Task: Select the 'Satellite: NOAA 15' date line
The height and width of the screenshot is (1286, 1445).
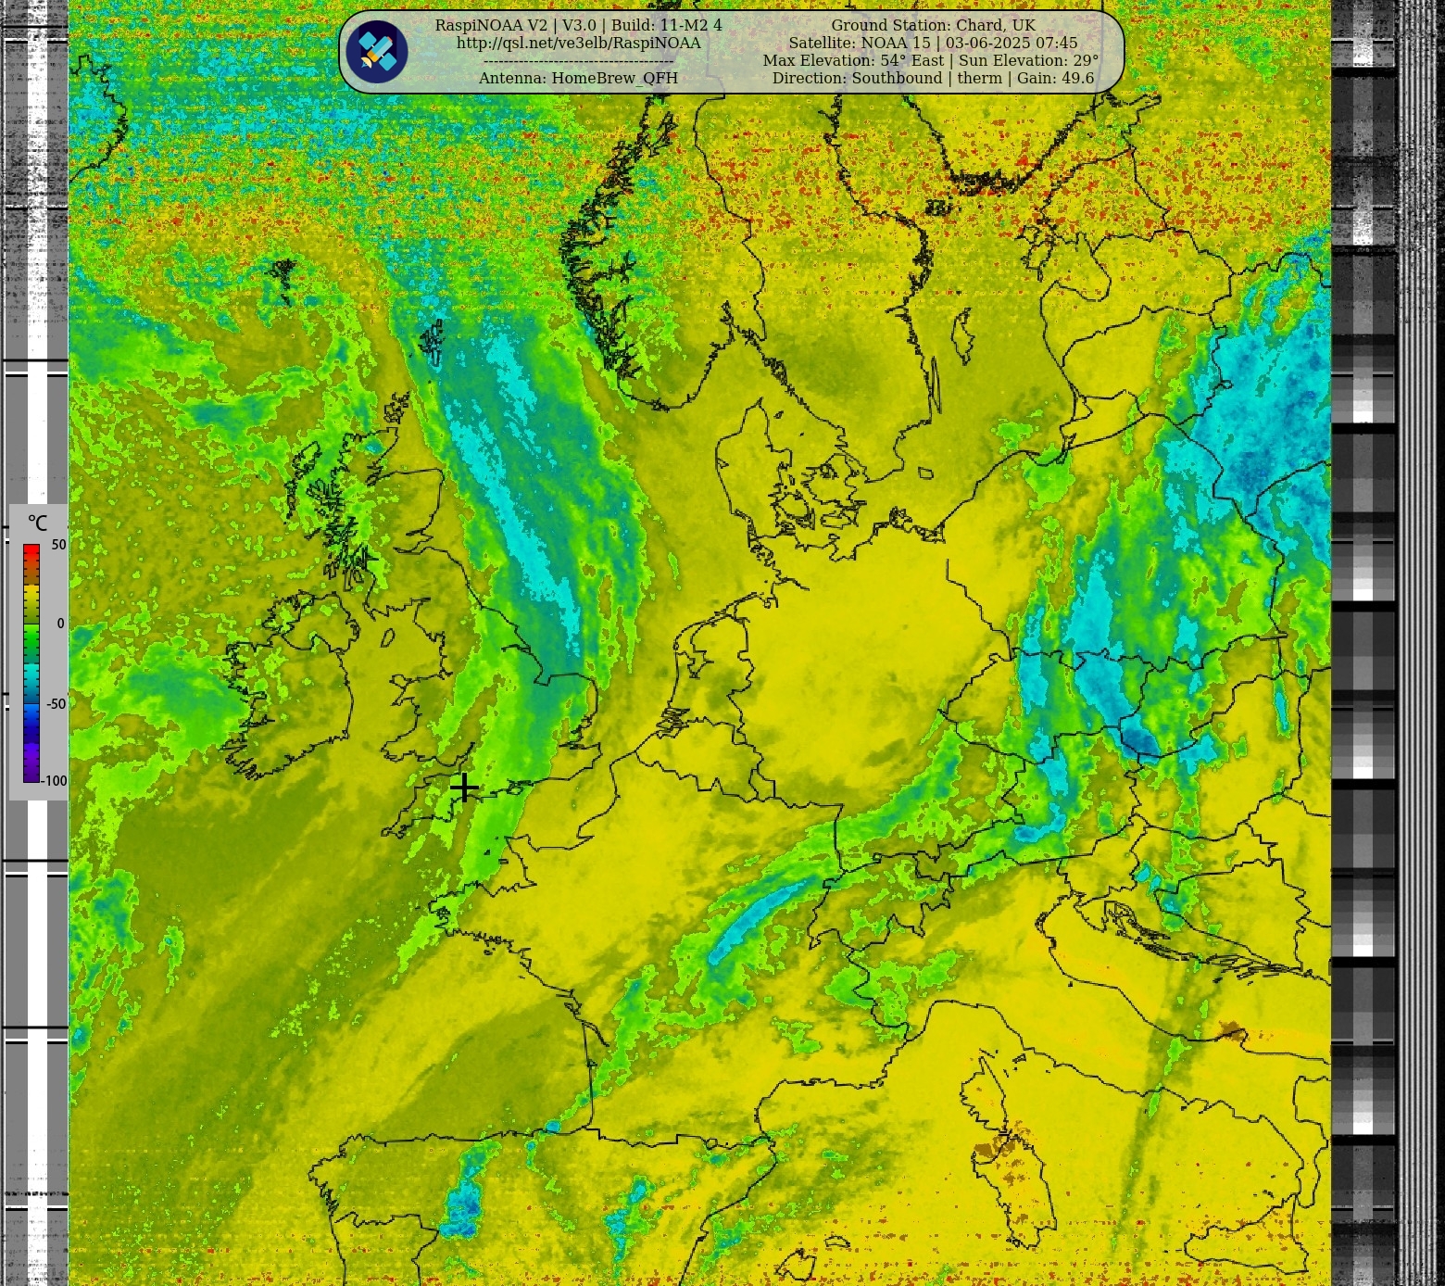Action: click(x=933, y=43)
